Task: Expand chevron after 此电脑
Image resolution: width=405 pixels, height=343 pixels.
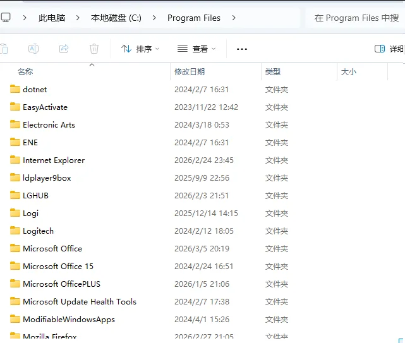Action: tap(78, 18)
